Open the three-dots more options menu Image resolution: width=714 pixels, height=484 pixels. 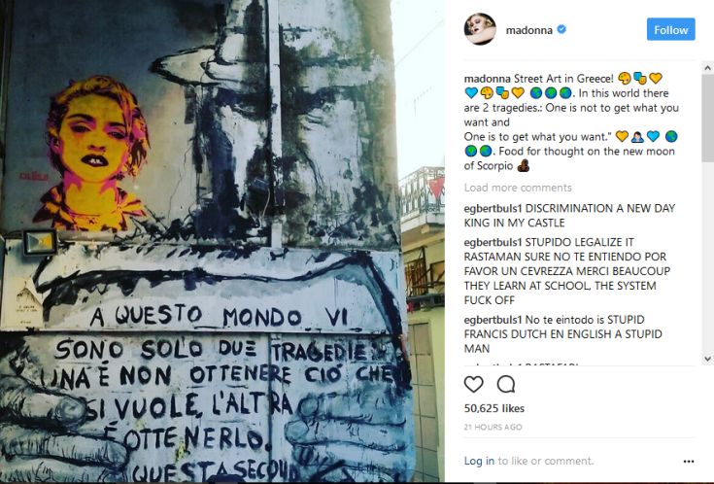pyautogui.click(x=689, y=462)
